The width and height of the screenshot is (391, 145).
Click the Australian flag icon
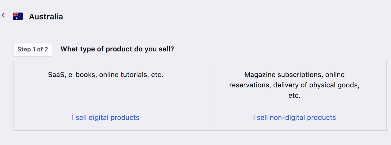[18, 16]
